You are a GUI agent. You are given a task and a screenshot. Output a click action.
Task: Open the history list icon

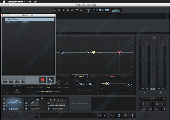119,115
